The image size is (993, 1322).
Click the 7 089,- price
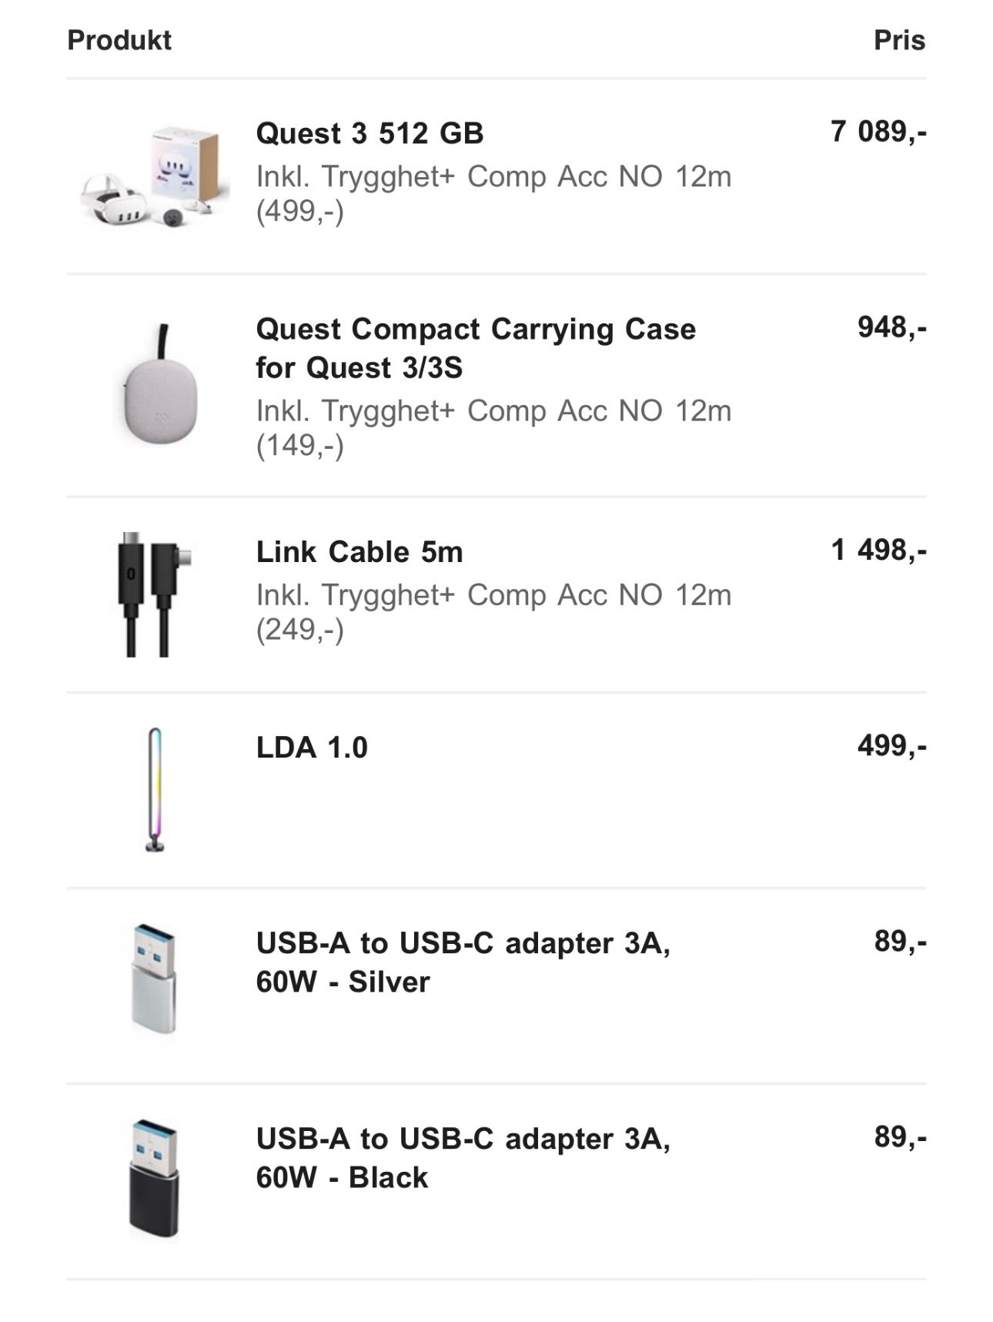point(878,132)
